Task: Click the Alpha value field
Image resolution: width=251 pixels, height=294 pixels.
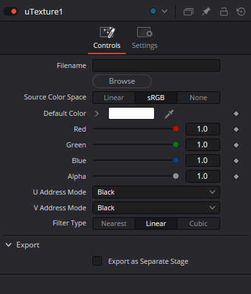Action: click(x=203, y=176)
